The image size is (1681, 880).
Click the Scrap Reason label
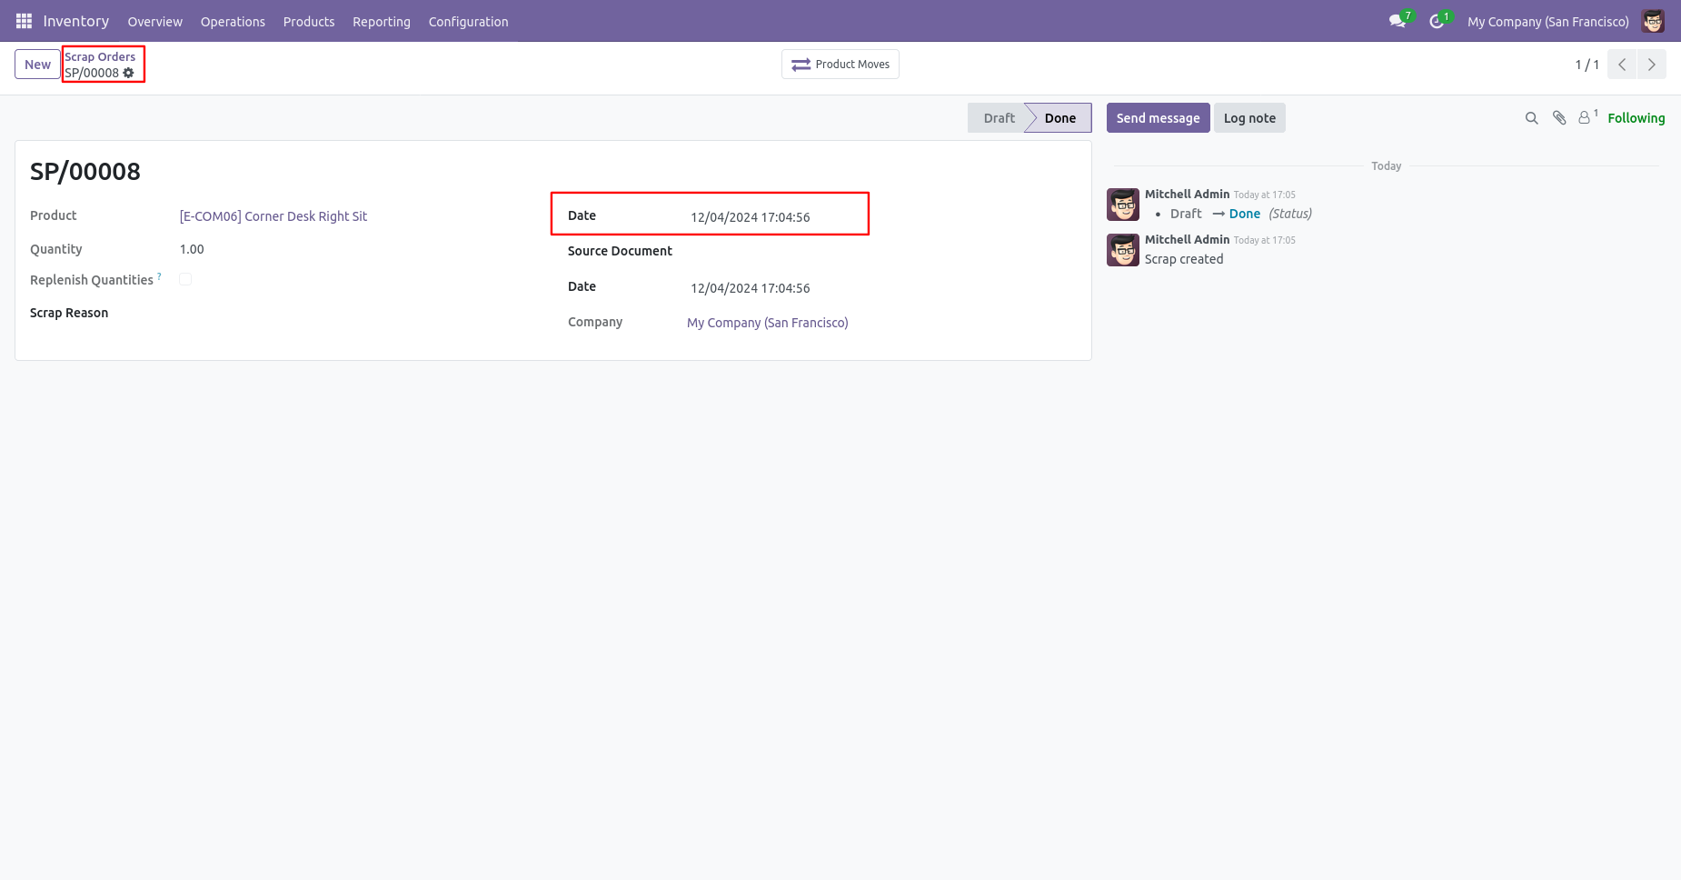pos(69,313)
